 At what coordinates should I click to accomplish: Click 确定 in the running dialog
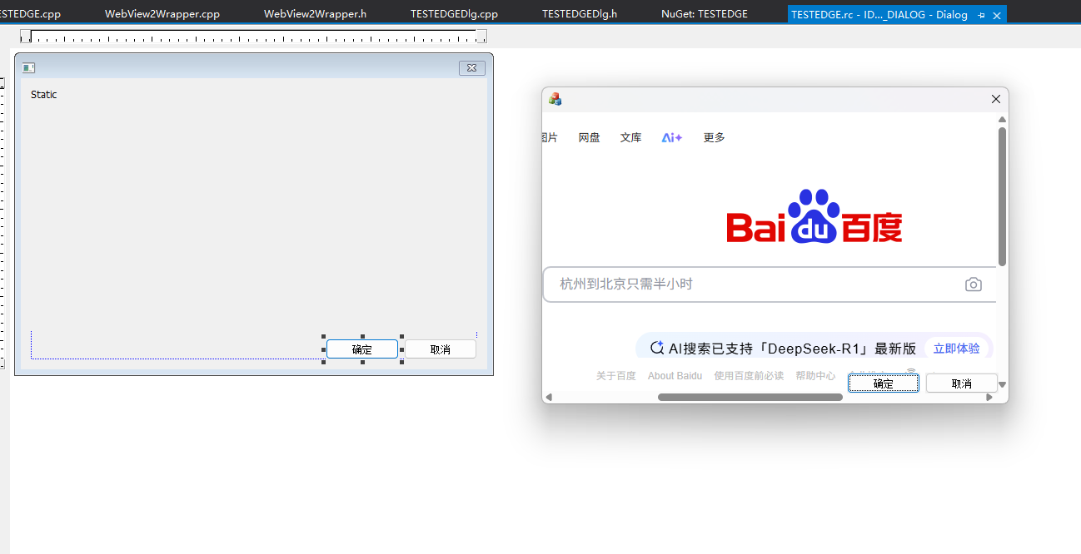[884, 383]
